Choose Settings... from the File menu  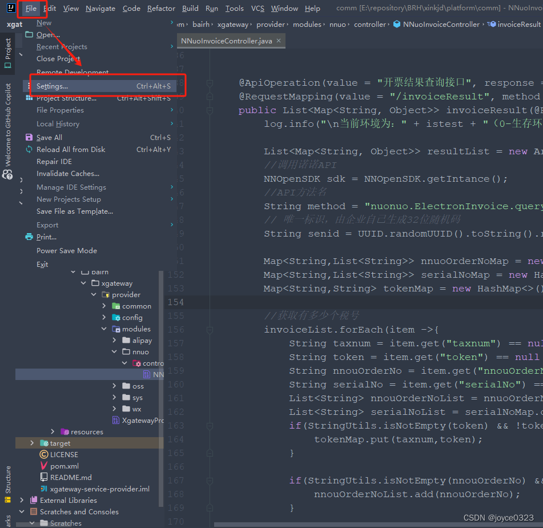(x=100, y=86)
